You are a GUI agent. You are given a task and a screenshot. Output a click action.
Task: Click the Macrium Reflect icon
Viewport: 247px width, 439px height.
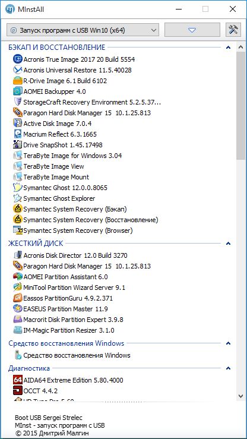click(18, 134)
